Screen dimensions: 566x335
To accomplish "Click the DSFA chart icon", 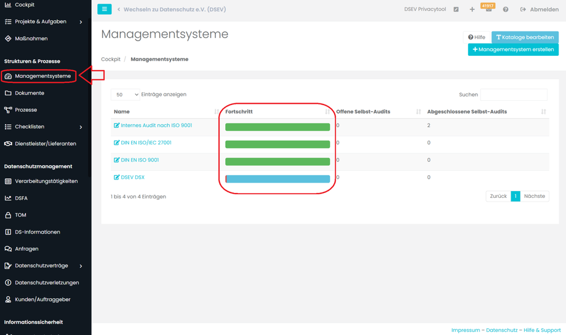I will pyautogui.click(x=8, y=198).
